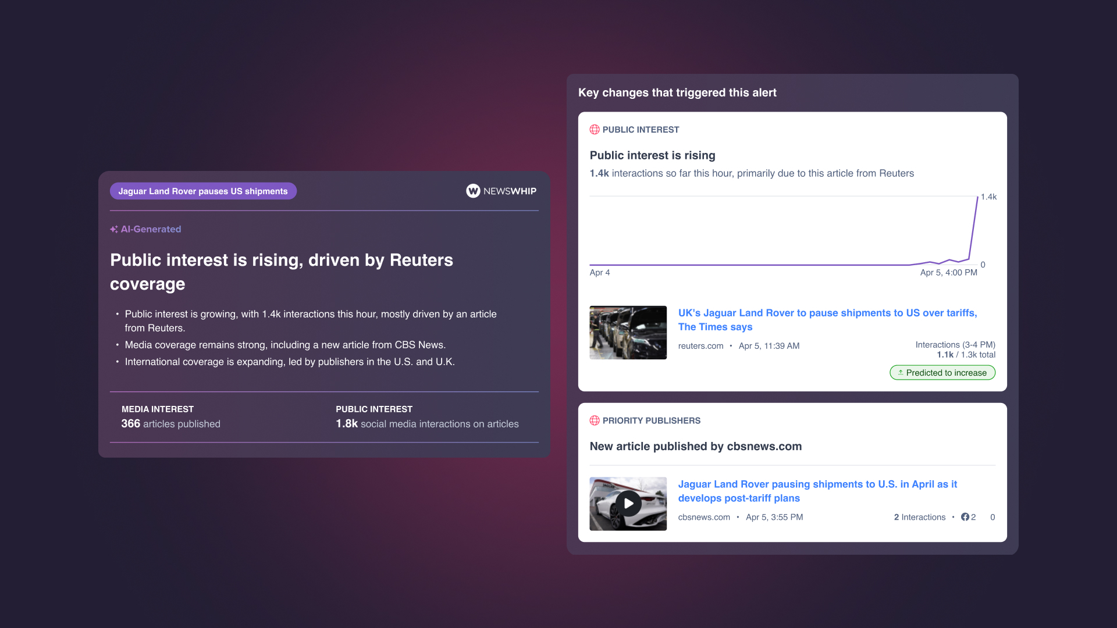1117x628 pixels.
Task: Play the CBS News video thumbnail
Action: (628, 504)
